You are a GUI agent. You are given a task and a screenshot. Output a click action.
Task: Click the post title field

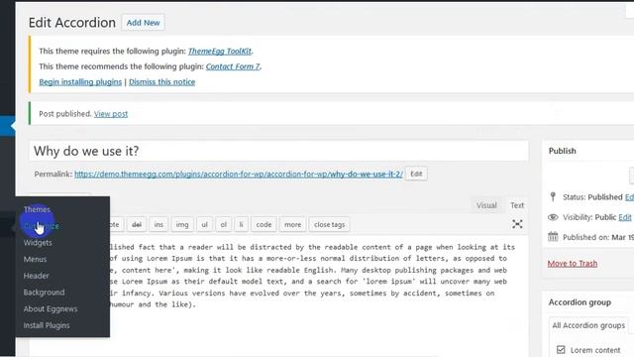tap(278, 151)
